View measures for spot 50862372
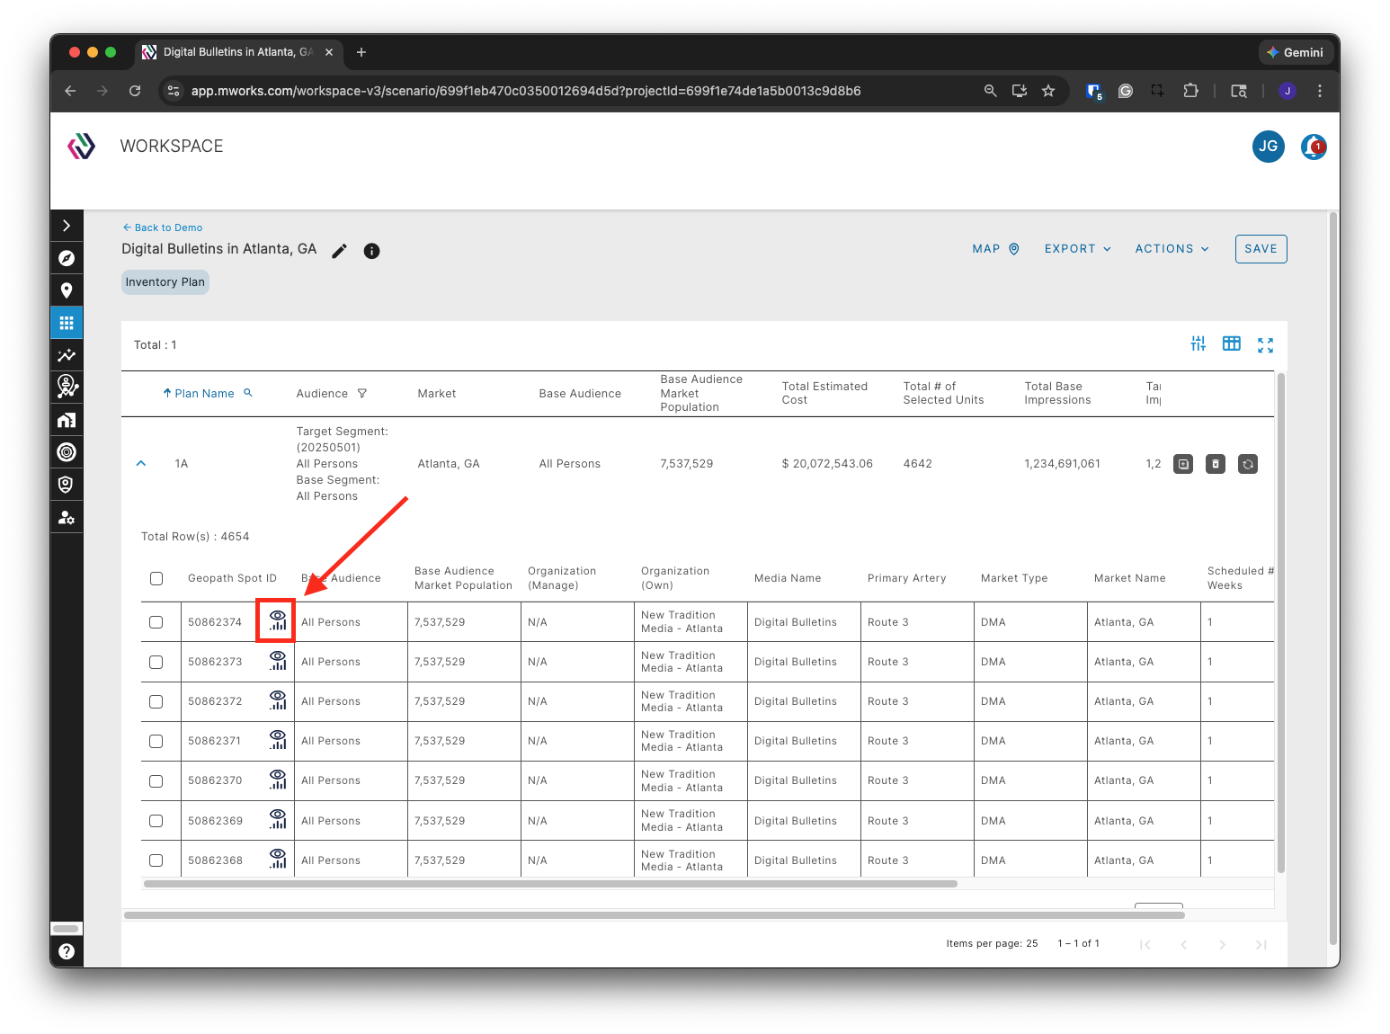 (278, 700)
